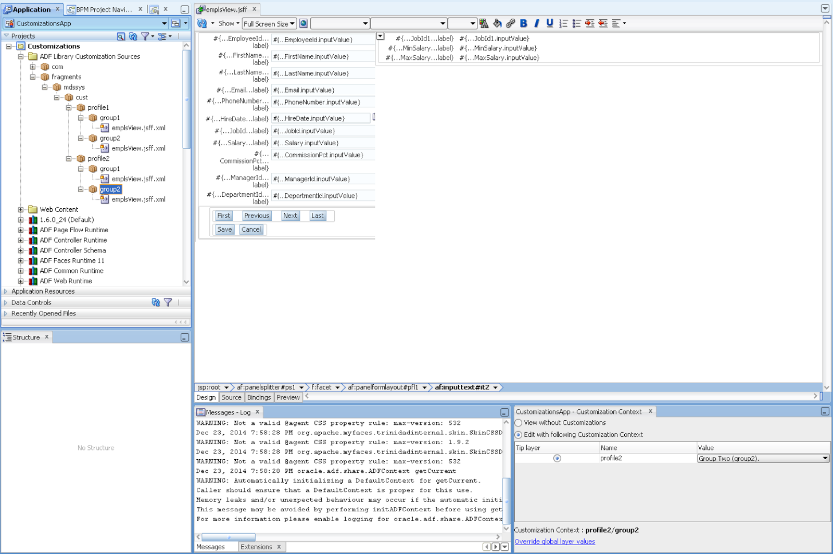Click the foreground color icon in the toolbar
Screen dimensions: 833x554
(484, 23)
